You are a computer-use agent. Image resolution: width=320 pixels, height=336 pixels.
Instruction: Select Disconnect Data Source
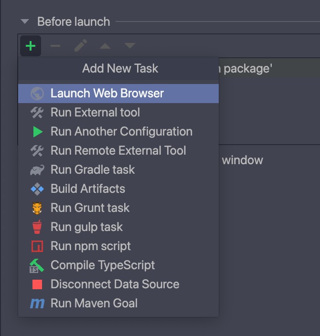(x=118, y=284)
